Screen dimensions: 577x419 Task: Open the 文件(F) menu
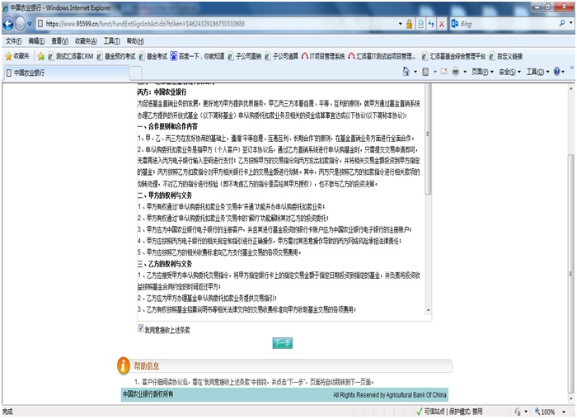(x=13, y=40)
